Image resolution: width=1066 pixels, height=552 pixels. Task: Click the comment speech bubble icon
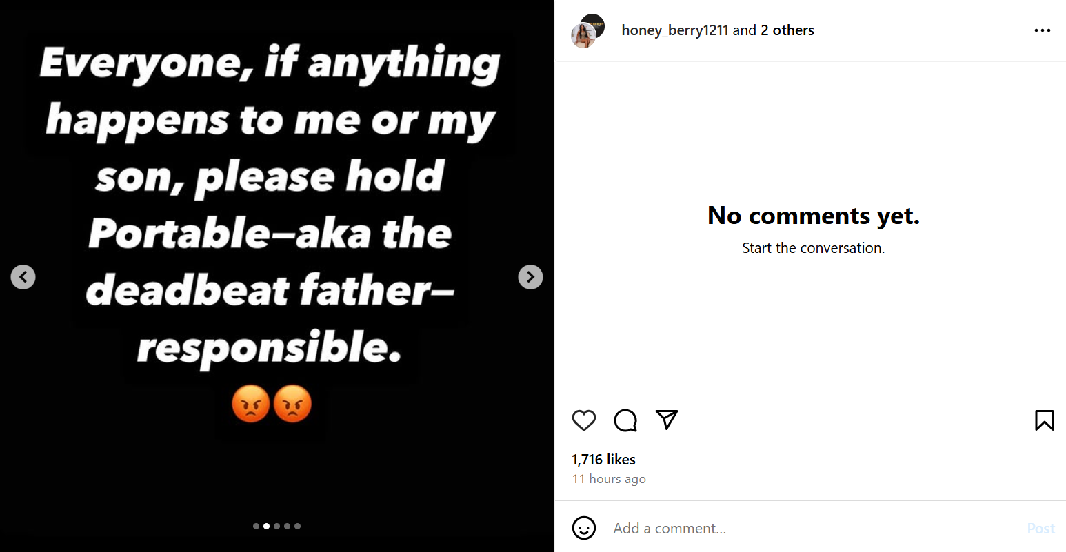coord(625,420)
